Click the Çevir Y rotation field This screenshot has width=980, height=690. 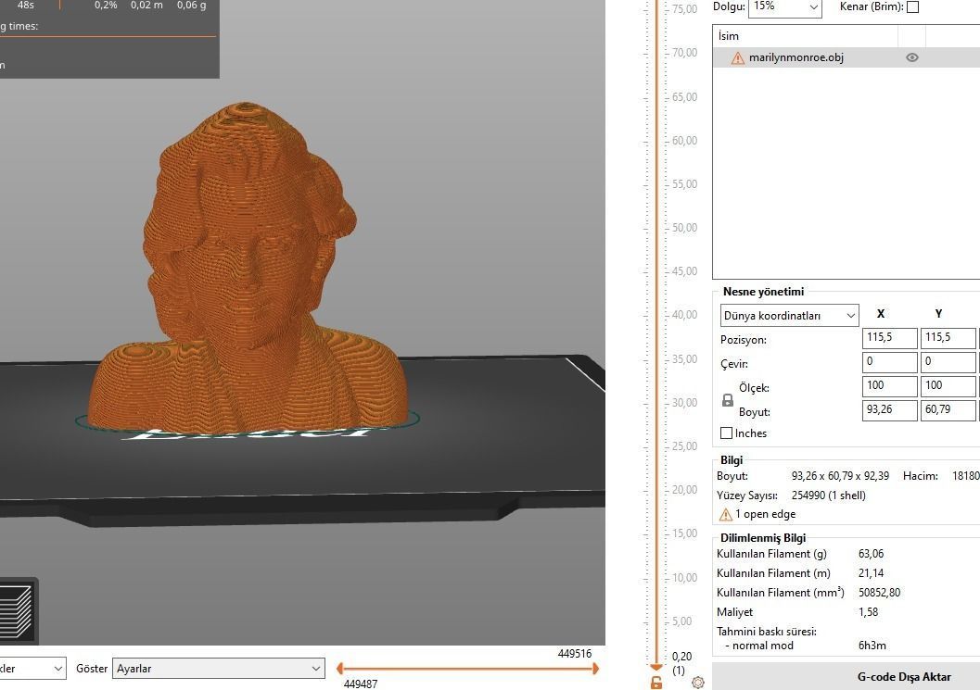coord(948,362)
